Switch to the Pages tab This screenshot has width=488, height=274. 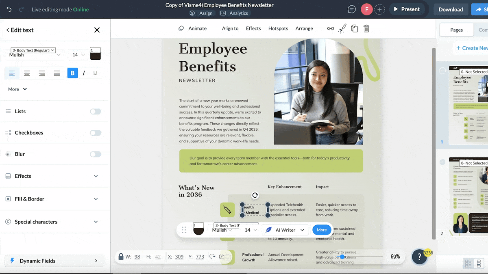pyautogui.click(x=456, y=30)
